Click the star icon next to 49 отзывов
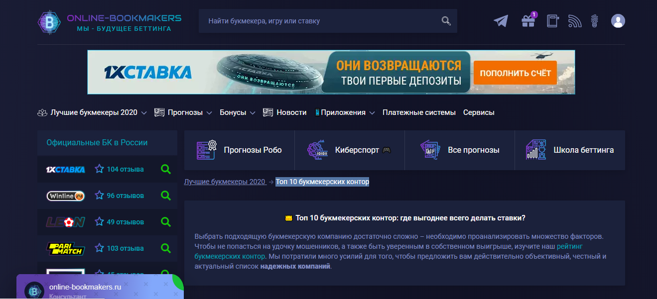Image resolution: width=657 pixels, height=299 pixels. click(x=100, y=221)
